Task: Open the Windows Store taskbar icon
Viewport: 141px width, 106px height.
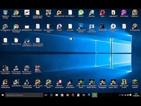Action: point(62,95)
